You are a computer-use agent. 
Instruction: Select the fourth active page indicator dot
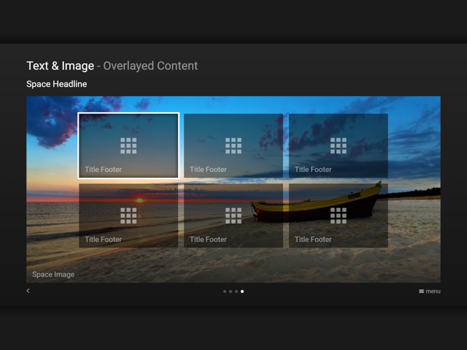tap(242, 291)
